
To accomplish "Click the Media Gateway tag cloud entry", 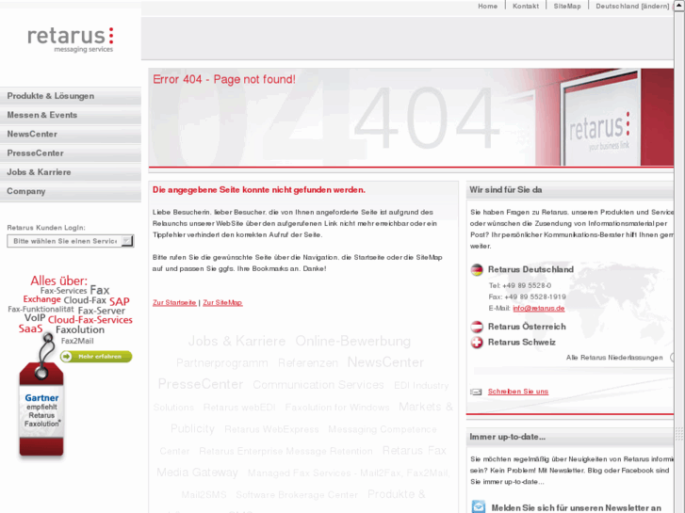I will point(198,473).
